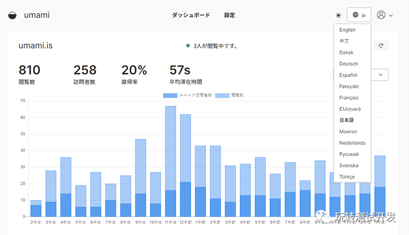
Task: Pick Français from the language list
Action: pyautogui.click(x=349, y=98)
